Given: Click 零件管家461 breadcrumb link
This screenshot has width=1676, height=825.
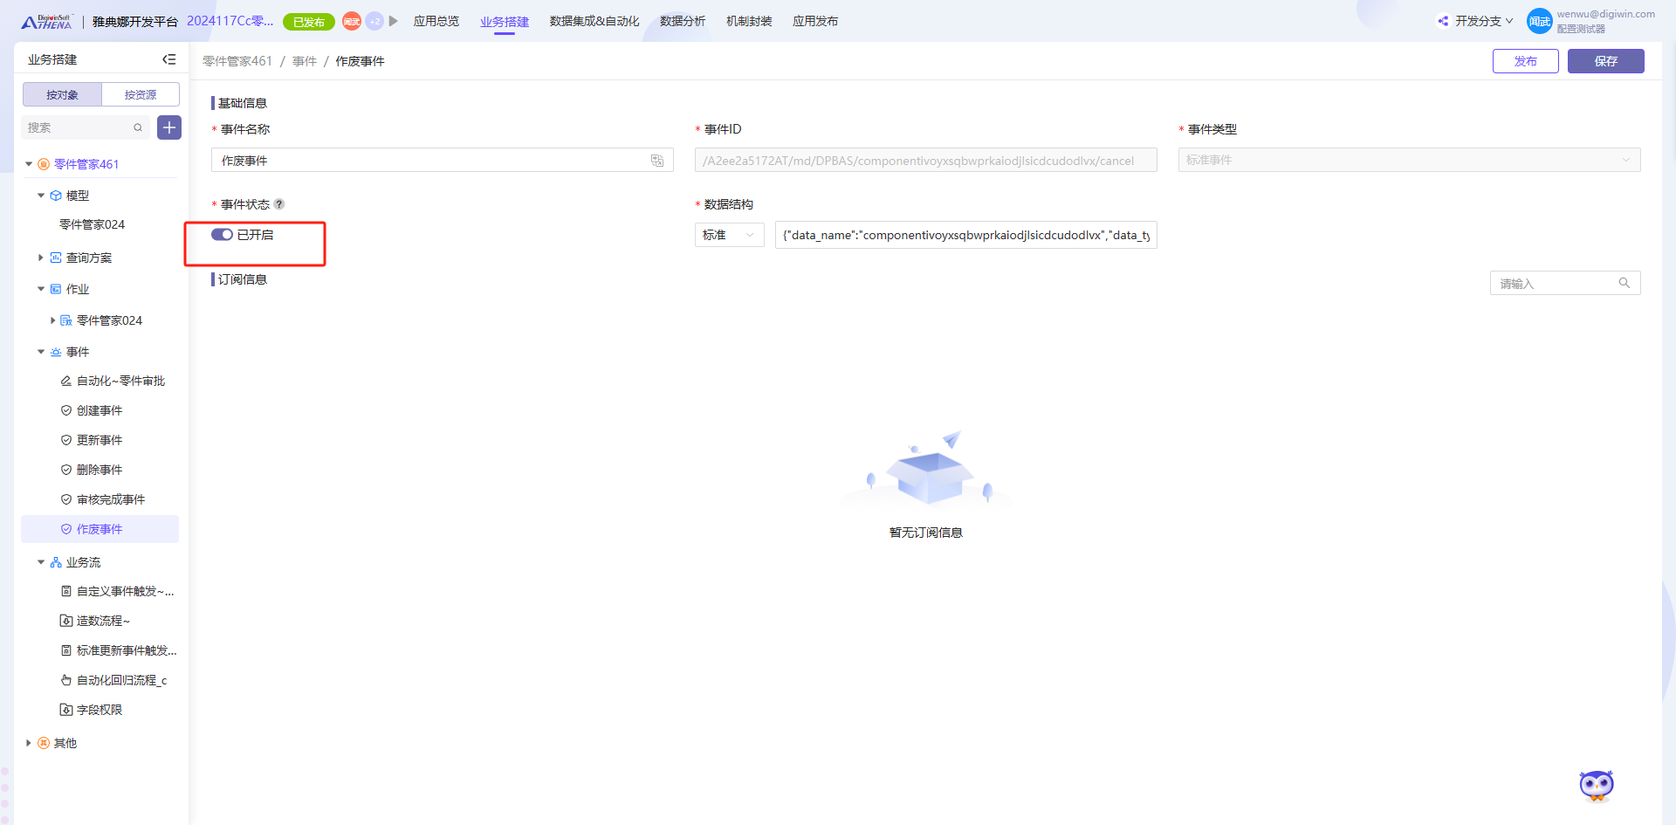Looking at the screenshot, I should pos(237,61).
